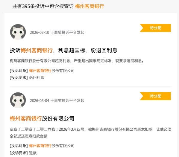Click the highlighted 梅州客商银行 in the first complaint's title
179x157 pixels.
(37, 50)
